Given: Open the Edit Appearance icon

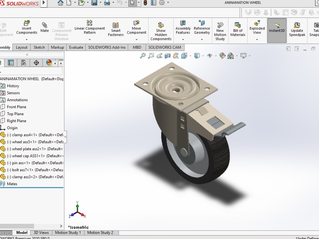Looking at the screenshot, I should tap(222, 55).
